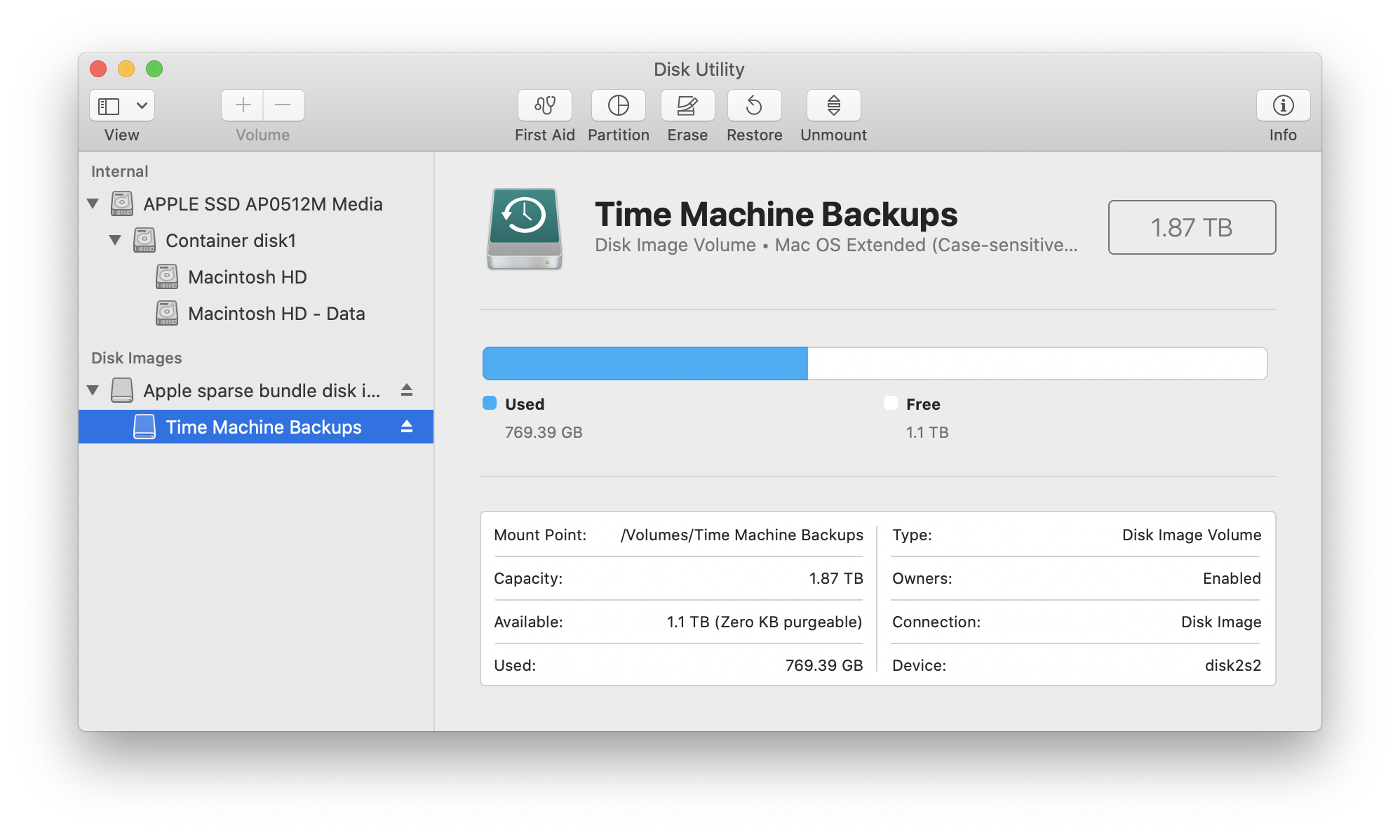
Task: Unmount the selected volume from toolbar
Action: point(833,106)
